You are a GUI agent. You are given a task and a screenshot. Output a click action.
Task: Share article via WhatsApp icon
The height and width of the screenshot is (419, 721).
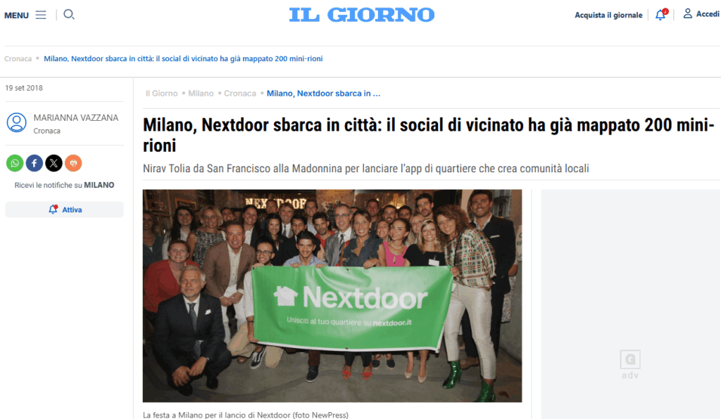point(15,163)
